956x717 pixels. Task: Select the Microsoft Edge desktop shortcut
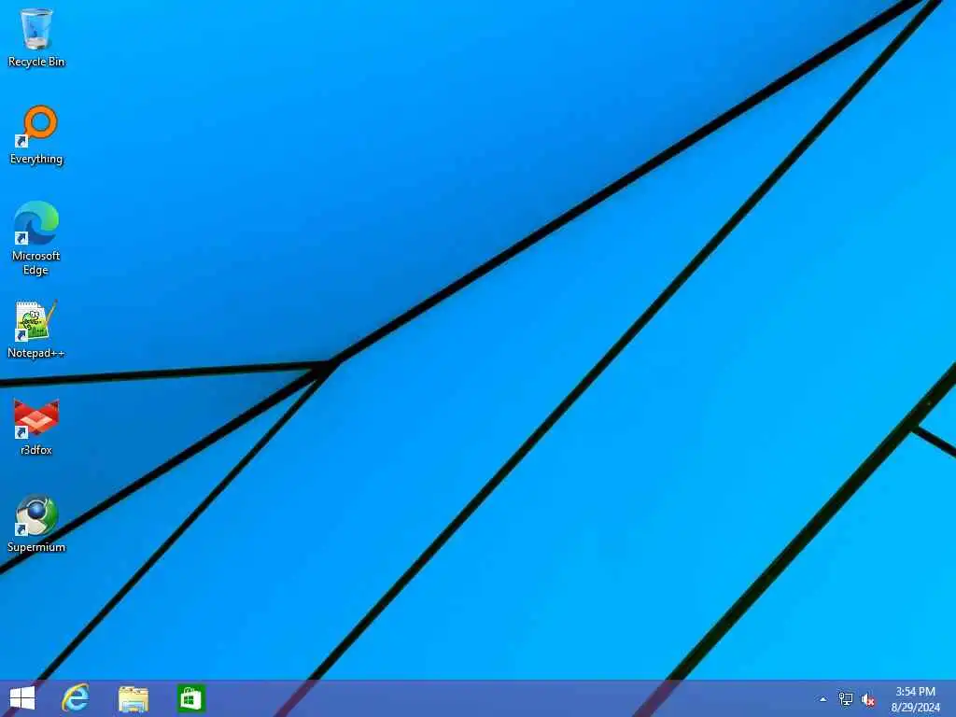(x=36, y=238)
